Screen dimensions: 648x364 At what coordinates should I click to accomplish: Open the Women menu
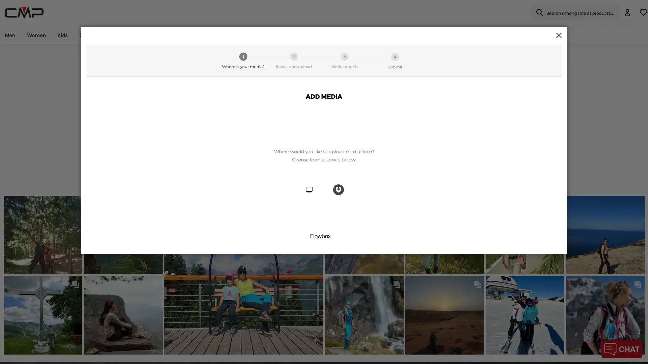click(36, 35)
